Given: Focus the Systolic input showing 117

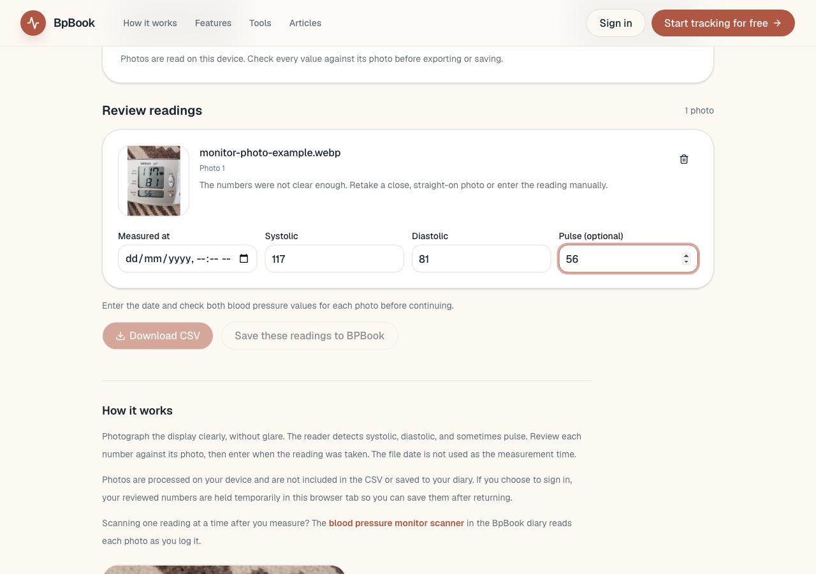Looking at the screenshot, I should (335, 259).
